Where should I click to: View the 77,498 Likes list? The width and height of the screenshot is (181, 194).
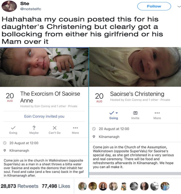(x=56, y=186)
